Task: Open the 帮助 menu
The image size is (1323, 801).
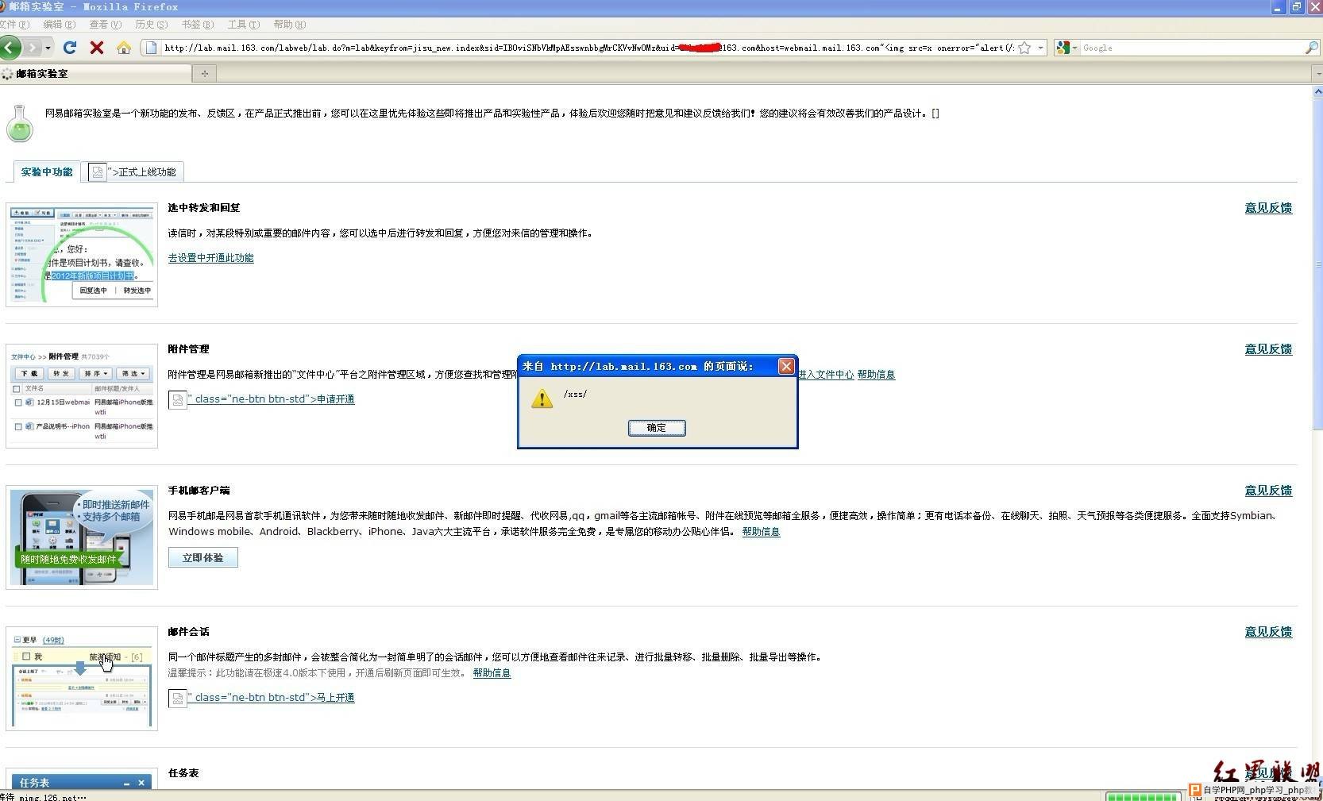Action: pyautogui.click(x=289, y=25)
